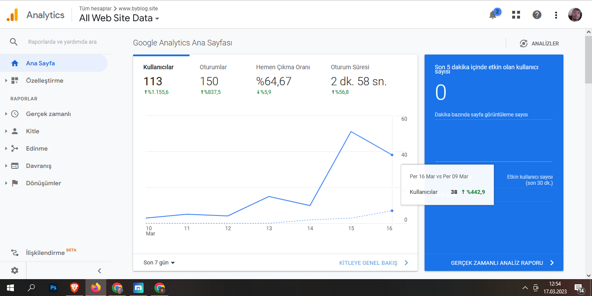
Task: Open the three-dot more options menu
Action: click(x=556, y=15)
